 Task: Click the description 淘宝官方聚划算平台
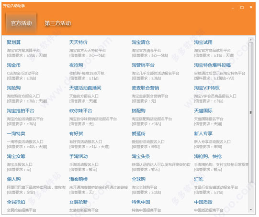click(x=23, y=50)
